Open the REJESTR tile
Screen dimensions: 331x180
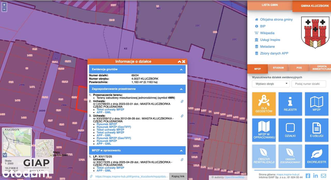tap(290, 104)
